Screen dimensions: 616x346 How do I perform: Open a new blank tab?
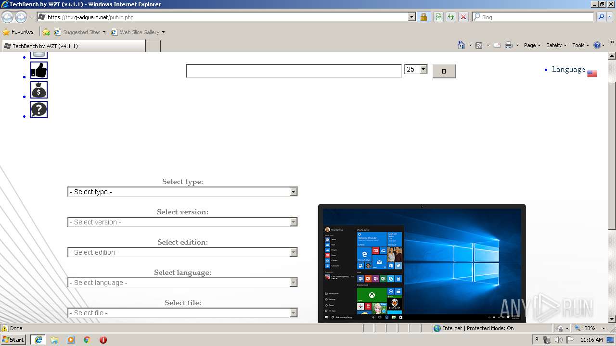coord(153,46)
